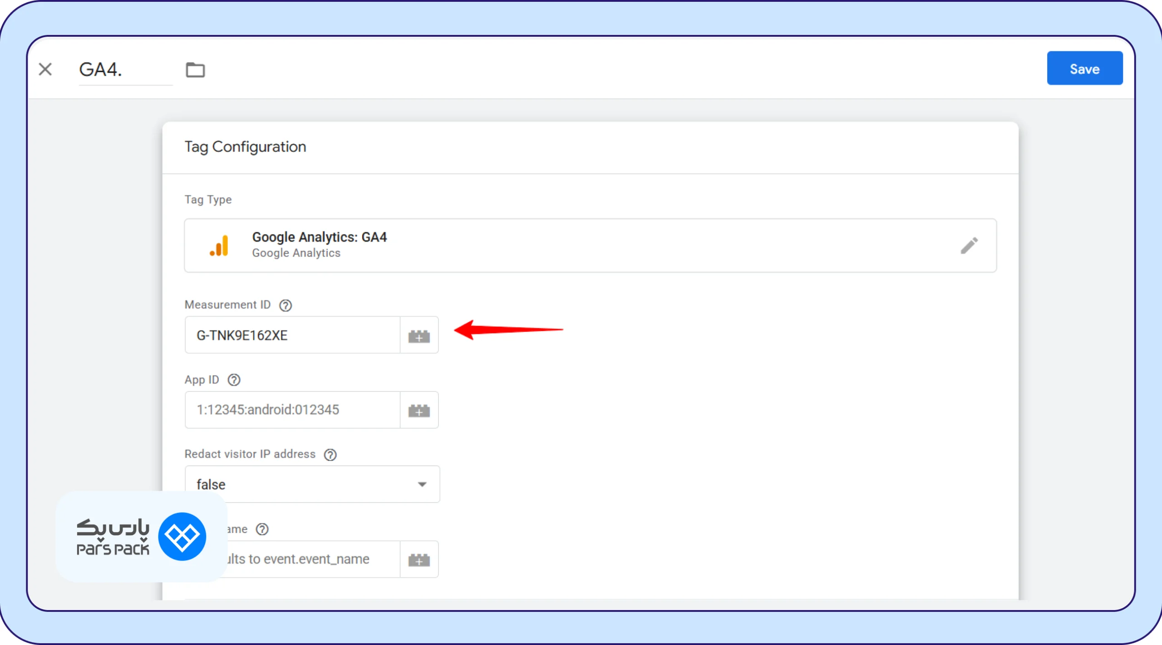1162x645 pixels.
Task: Click the Measurement ID input field
Action: click(292, 335)
